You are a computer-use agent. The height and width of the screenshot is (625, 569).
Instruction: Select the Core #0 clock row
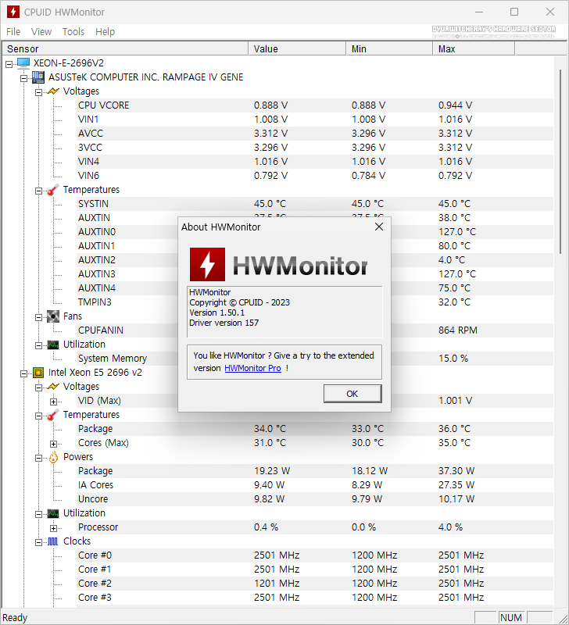[x=315, y=555]
